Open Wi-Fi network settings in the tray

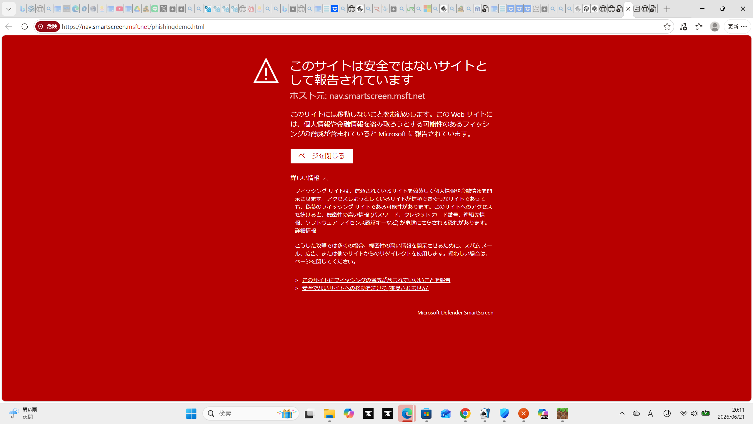coord(684,413)
